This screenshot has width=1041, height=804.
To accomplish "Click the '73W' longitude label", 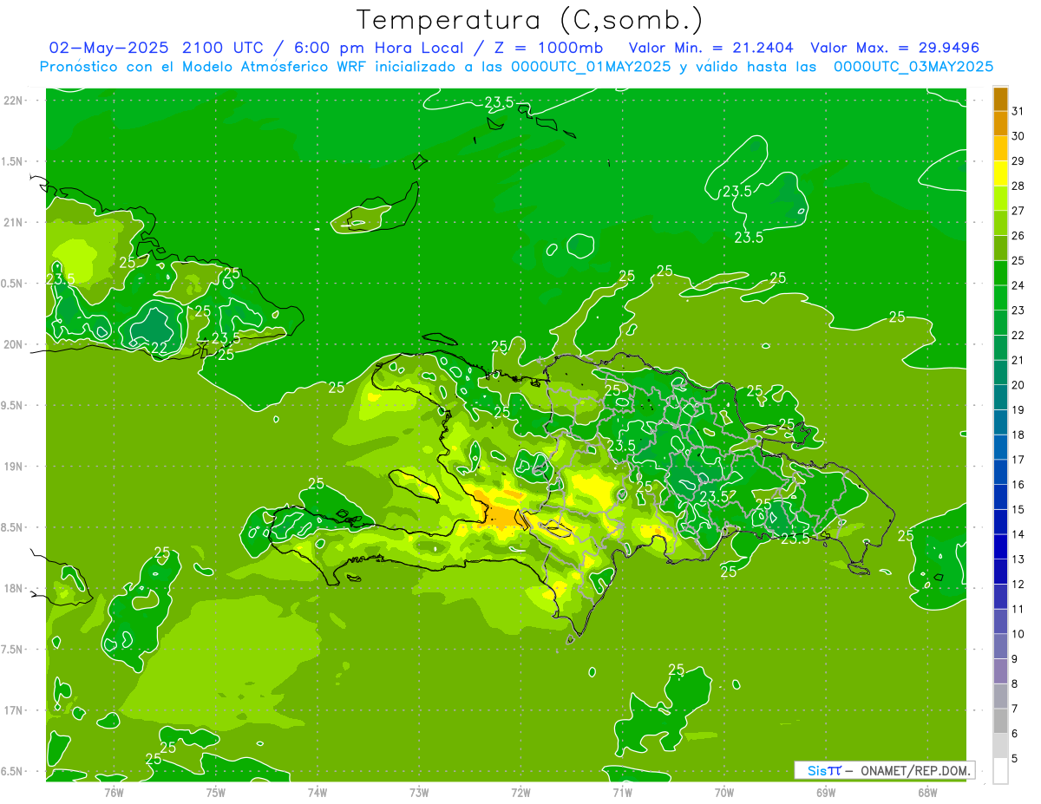I will pos(419,792).
